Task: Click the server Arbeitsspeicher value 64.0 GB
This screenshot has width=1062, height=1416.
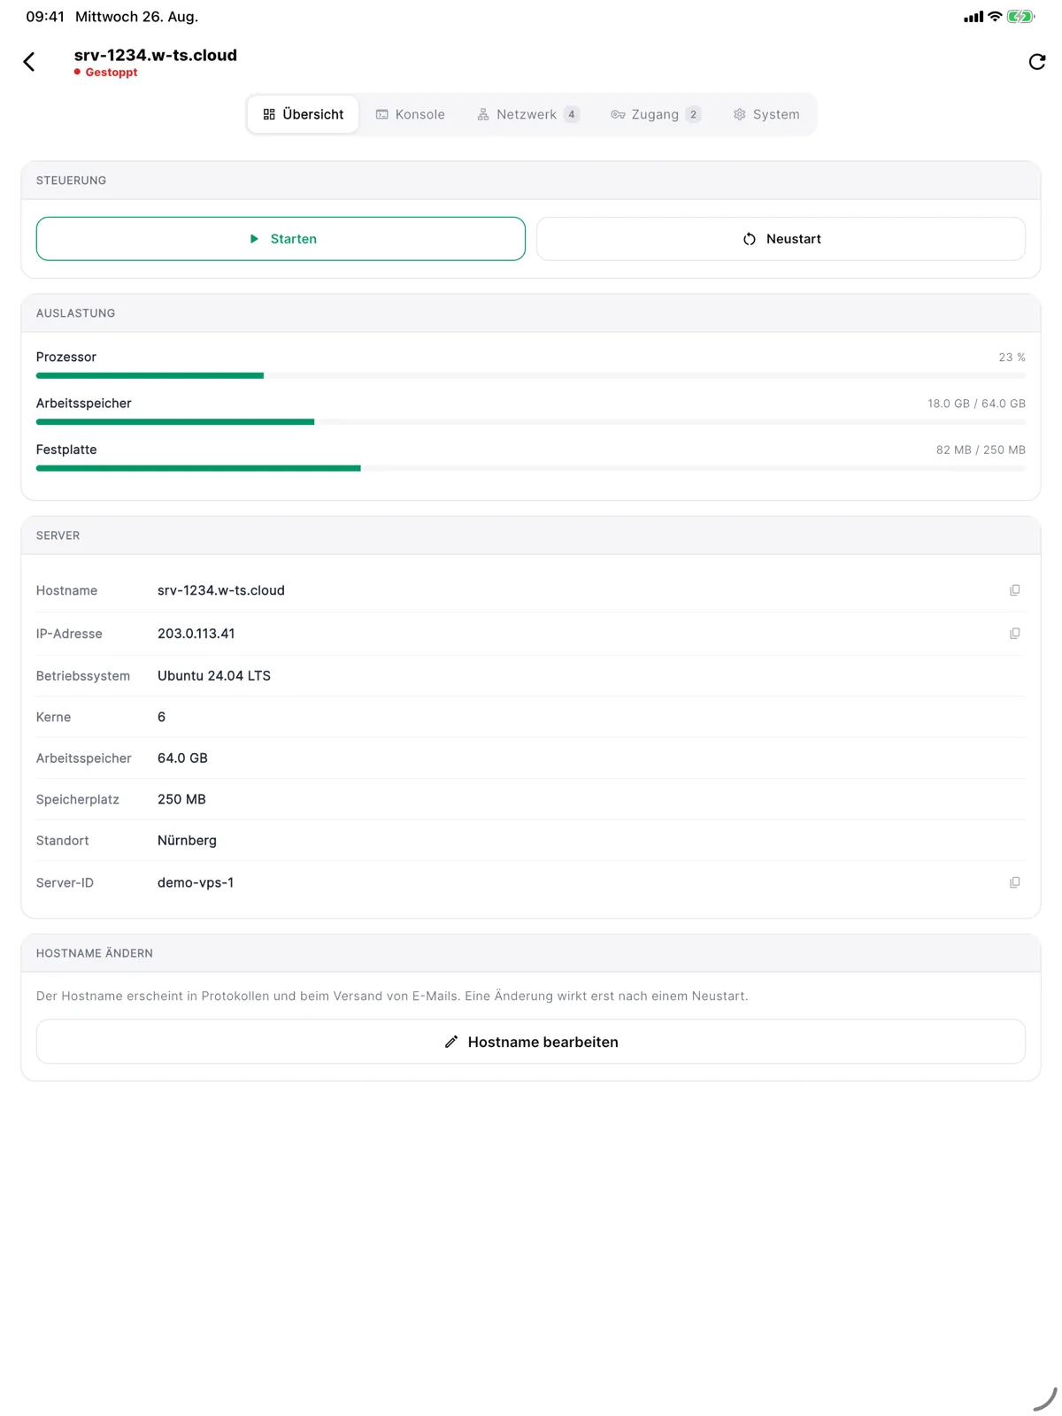Action: coord(182,758)
